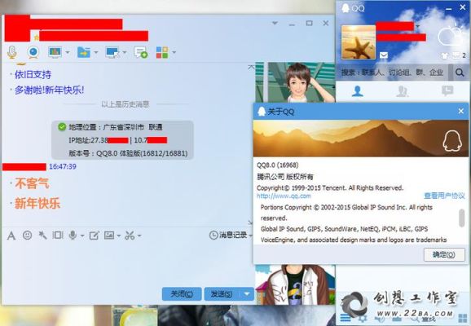Screen dimensions: 471x326
Task: Click the QQ search field for contacts and groups
Action: point(392,73)
